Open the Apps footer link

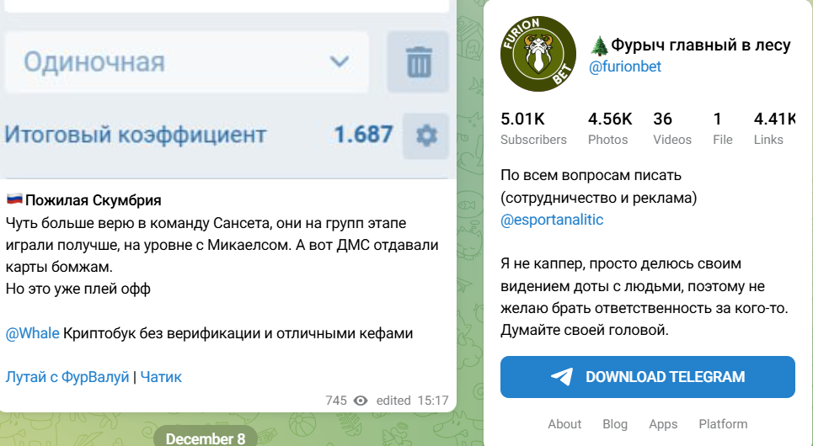tap(663, 424)
